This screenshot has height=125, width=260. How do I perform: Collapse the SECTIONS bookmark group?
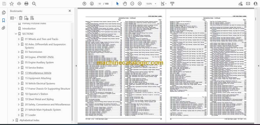(x=16, y=34)
